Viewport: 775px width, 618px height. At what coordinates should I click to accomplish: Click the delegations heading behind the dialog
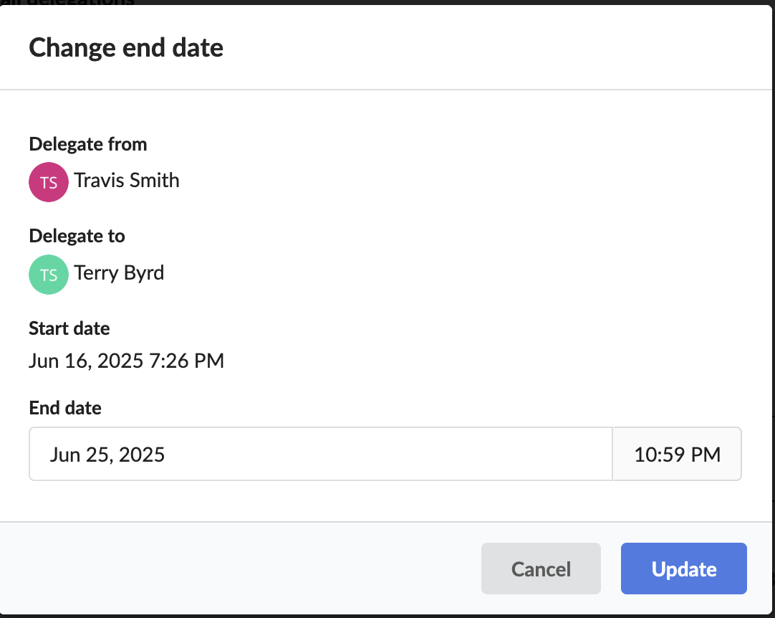(x=72, y=2)
